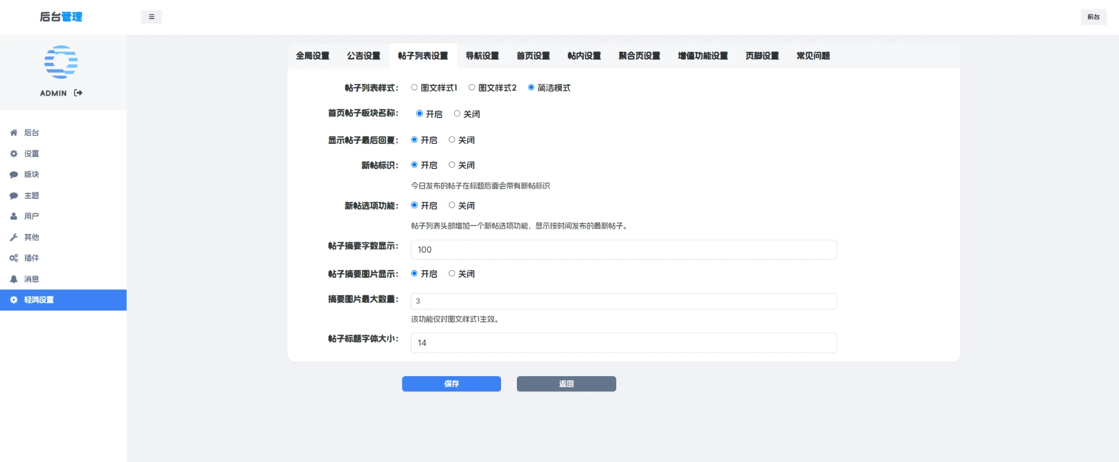Click the blue 保存 button
This screenshot has width=1119, height=462.
click(451, 384)
